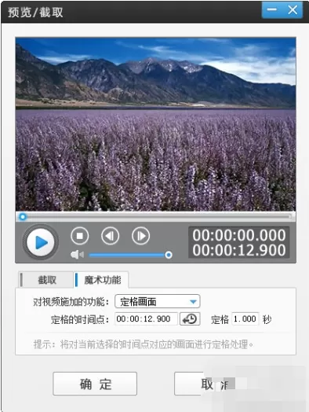Image resolution: width=309 pixels, height=412 pixels.
Task: Mute audio with the speaker icon
Action: [77, 255]
